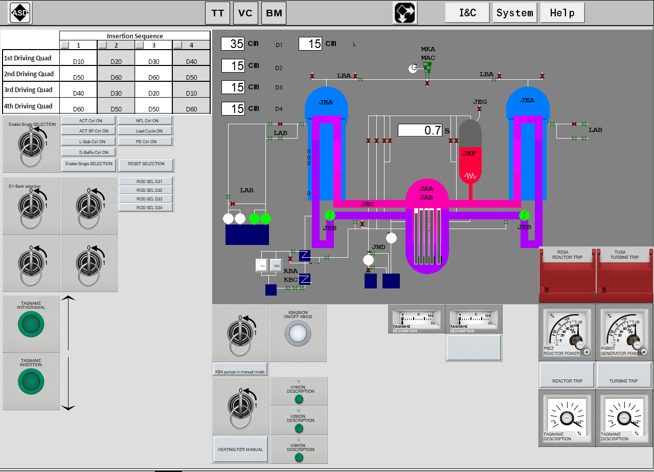
Task: Select the generator G symbol near MKA
Action: (414, 68)
